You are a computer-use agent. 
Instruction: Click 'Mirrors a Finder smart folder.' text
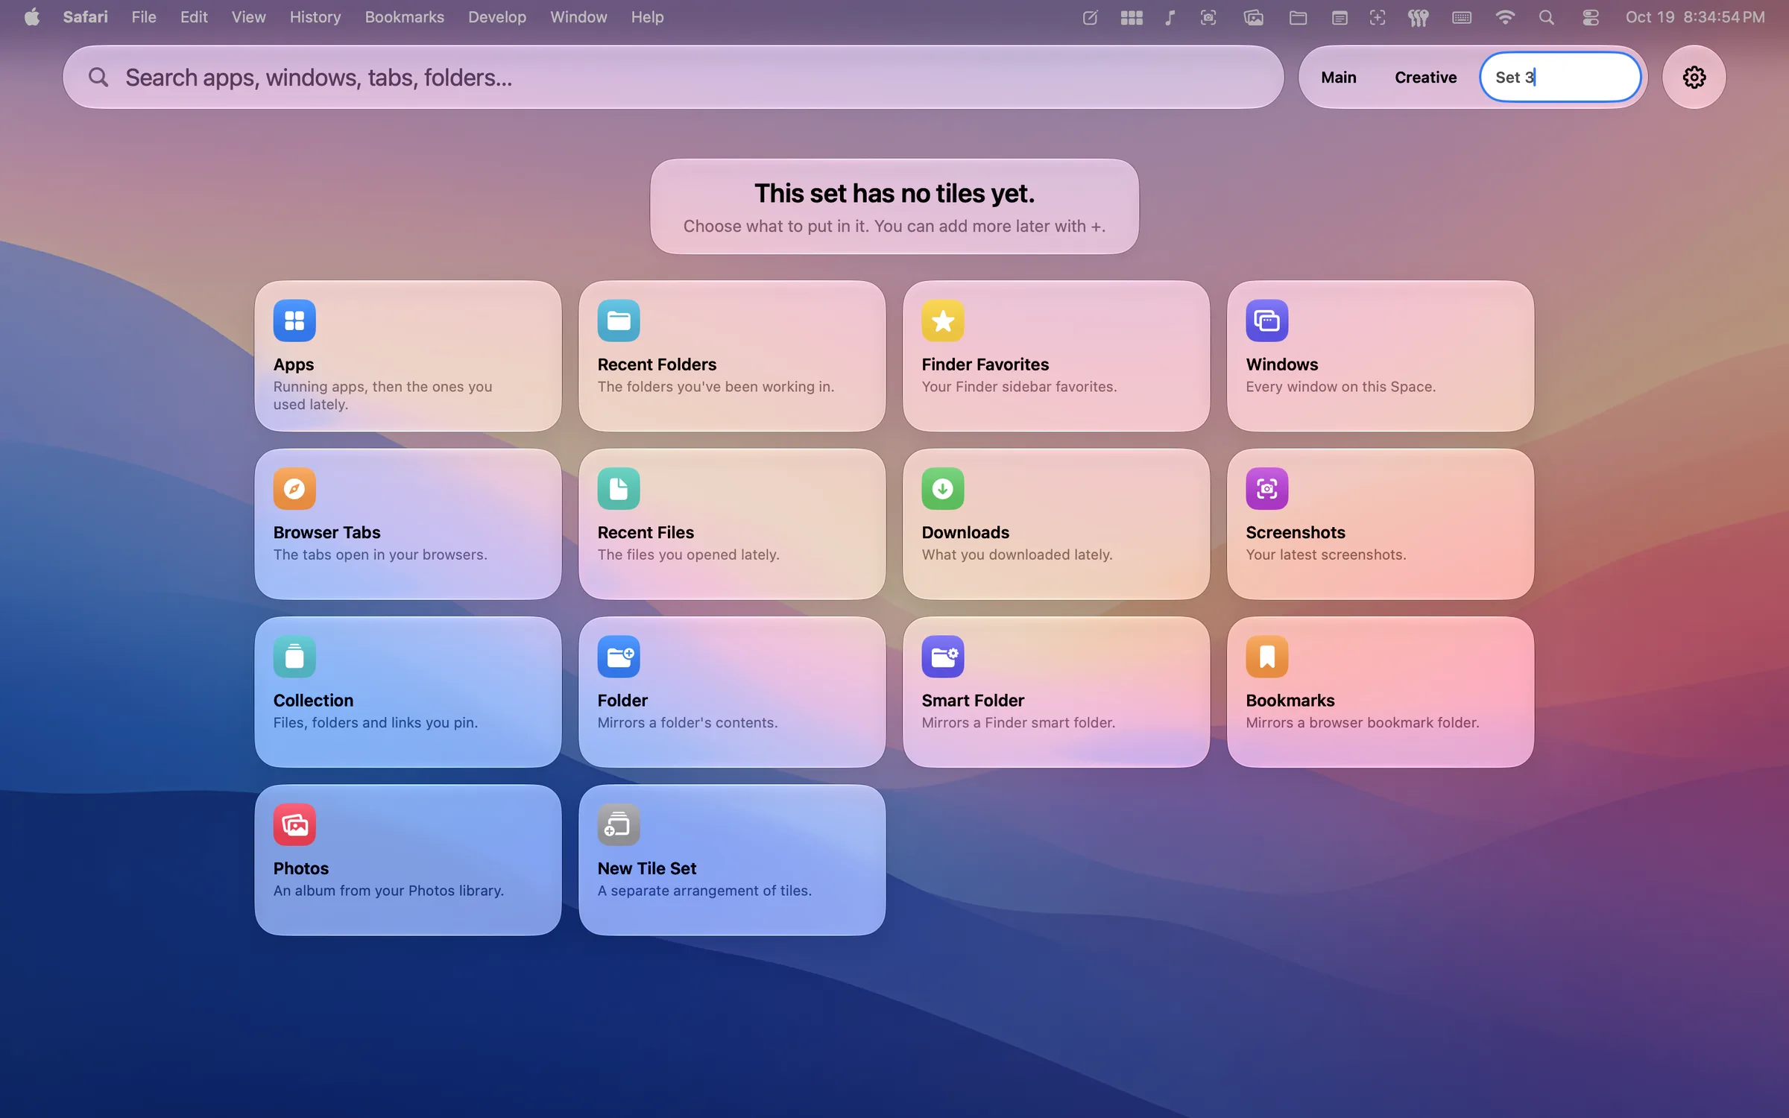pyautogui.click(x=1018, y=722)
